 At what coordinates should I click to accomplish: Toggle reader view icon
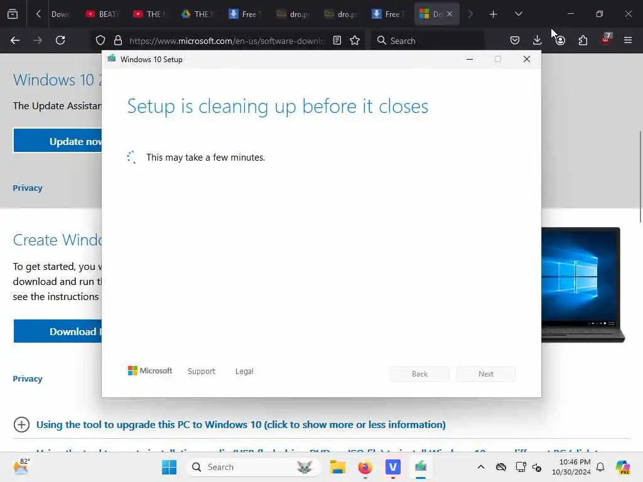pos(337,40)
